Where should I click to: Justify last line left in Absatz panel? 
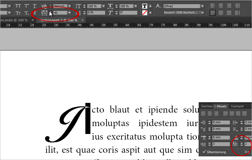[x=225, y=114]
